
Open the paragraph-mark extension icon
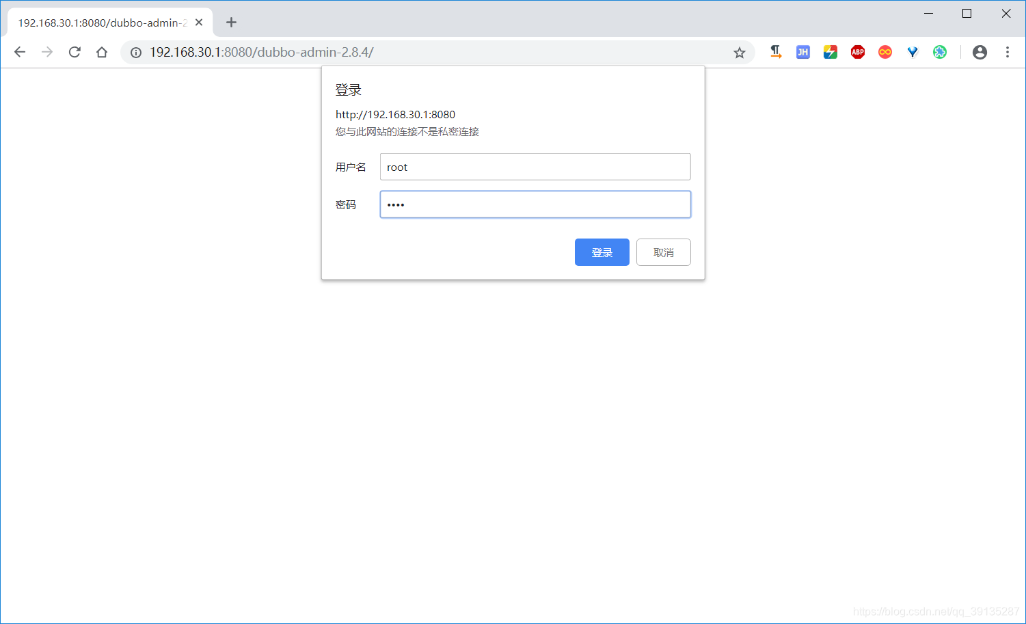[776, 52]
